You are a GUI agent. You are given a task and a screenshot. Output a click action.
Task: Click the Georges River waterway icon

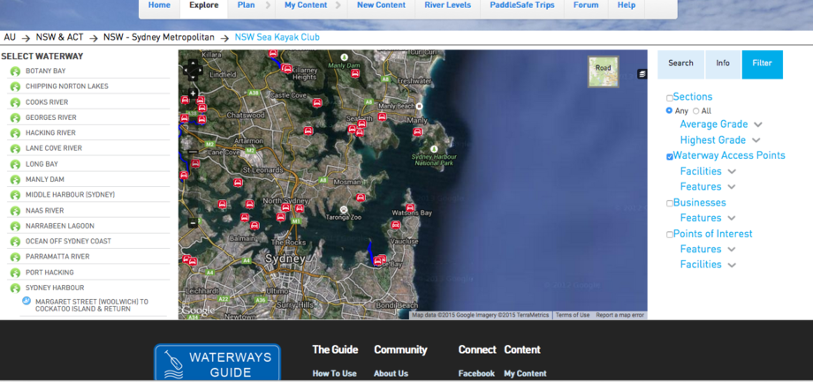15,118
